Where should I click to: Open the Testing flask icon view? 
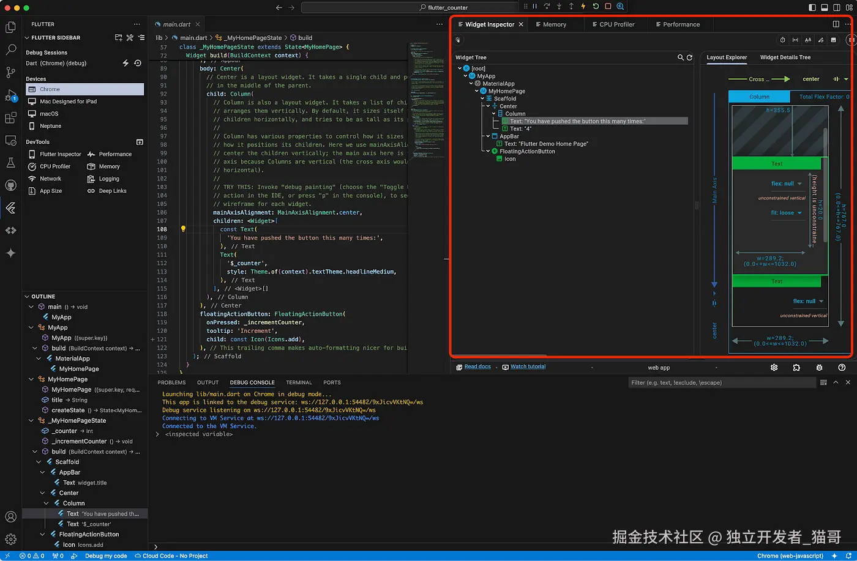point(10,163)
